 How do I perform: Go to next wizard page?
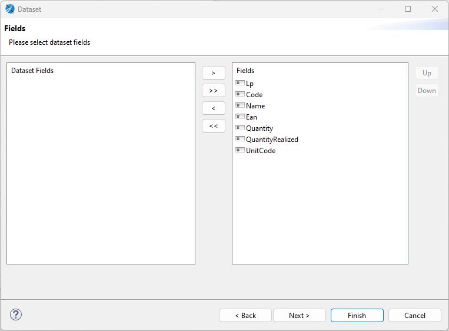coord(299,316)
